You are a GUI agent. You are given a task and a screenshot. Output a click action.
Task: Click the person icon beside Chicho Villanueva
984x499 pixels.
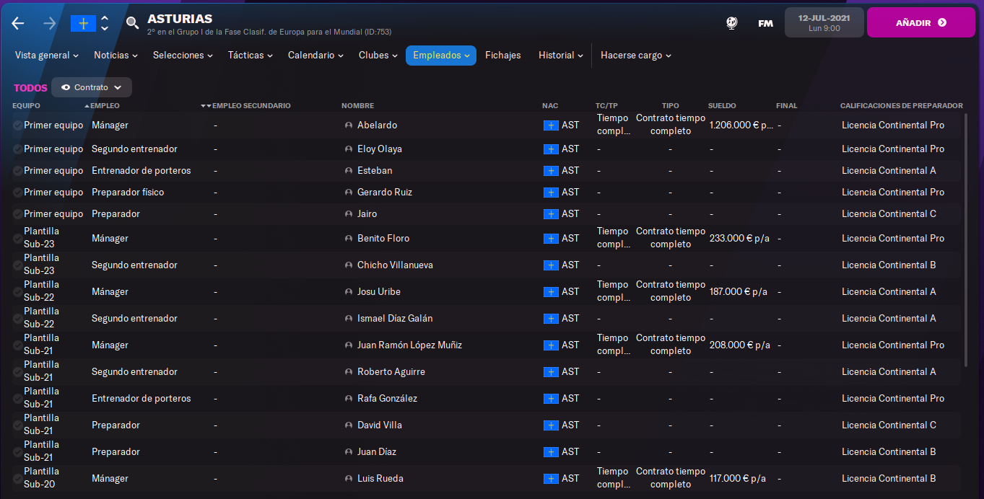[349, 265]
